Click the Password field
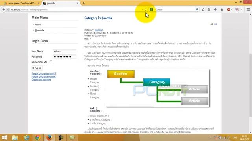252x141 pixels. pos(65,56)
